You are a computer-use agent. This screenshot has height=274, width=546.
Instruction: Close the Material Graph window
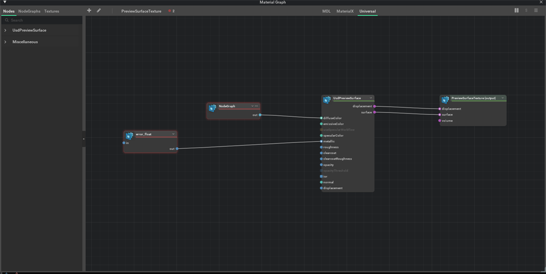(541, 2)
